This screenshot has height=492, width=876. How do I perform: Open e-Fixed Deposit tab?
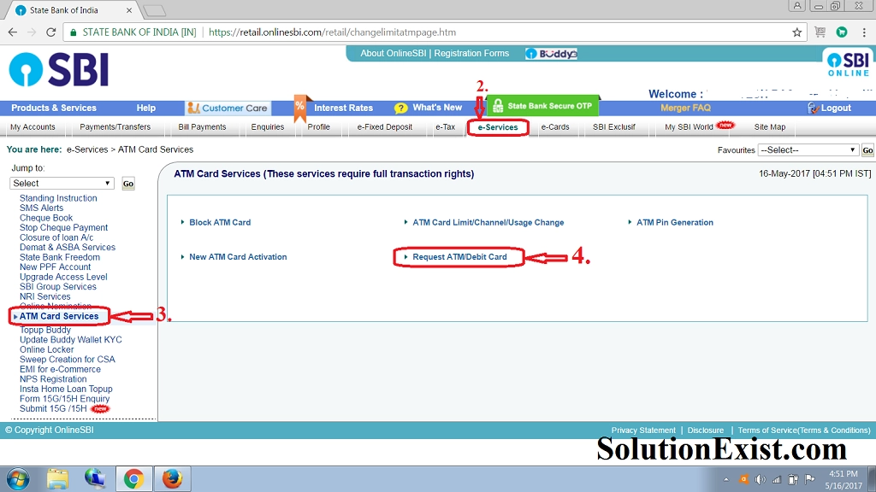coord(385,127)
